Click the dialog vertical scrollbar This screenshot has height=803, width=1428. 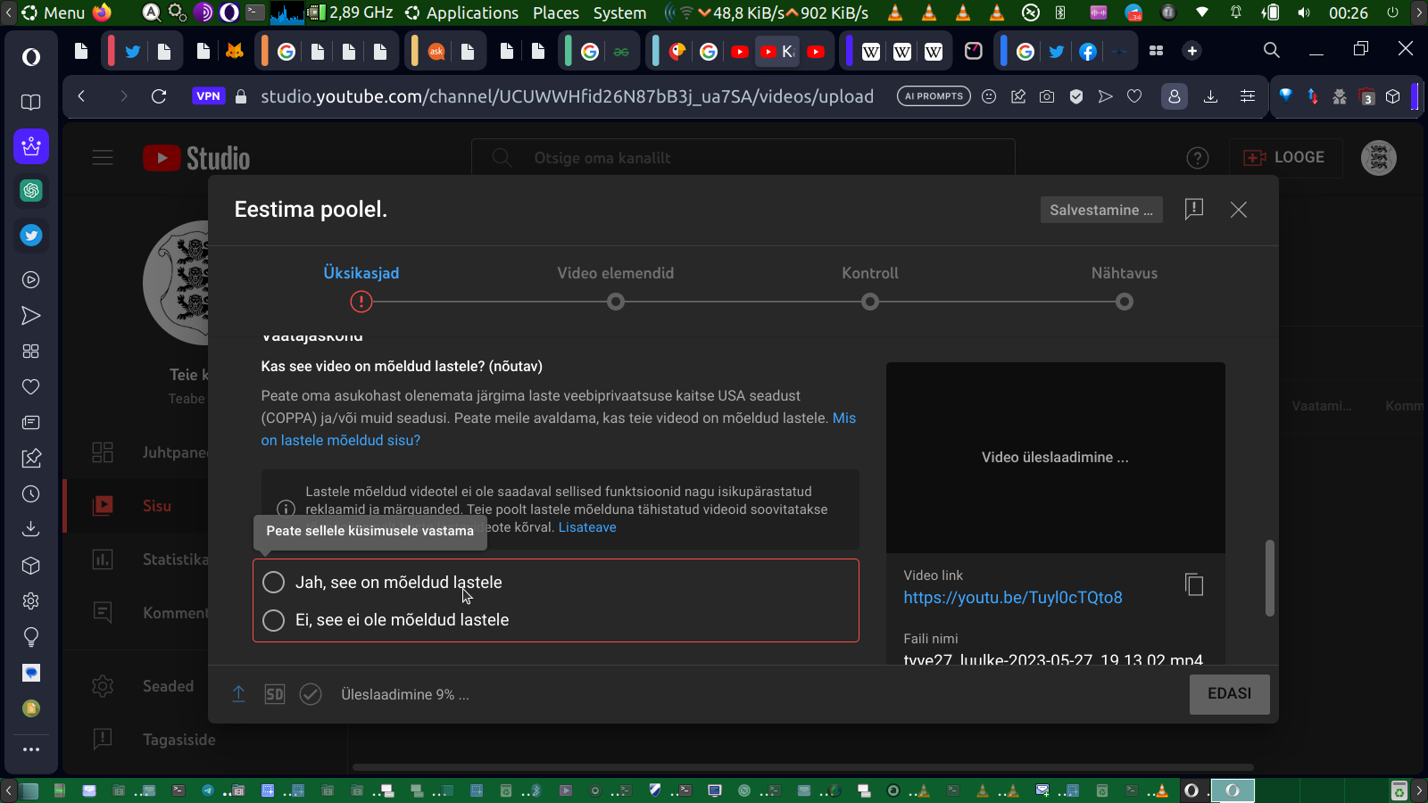pos(1270,578)
